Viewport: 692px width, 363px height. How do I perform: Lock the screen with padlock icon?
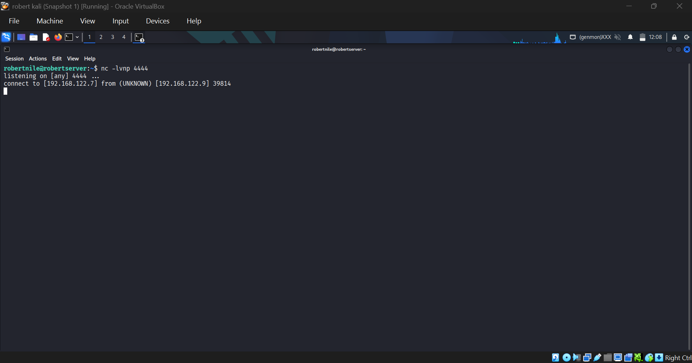click(674, 37)
